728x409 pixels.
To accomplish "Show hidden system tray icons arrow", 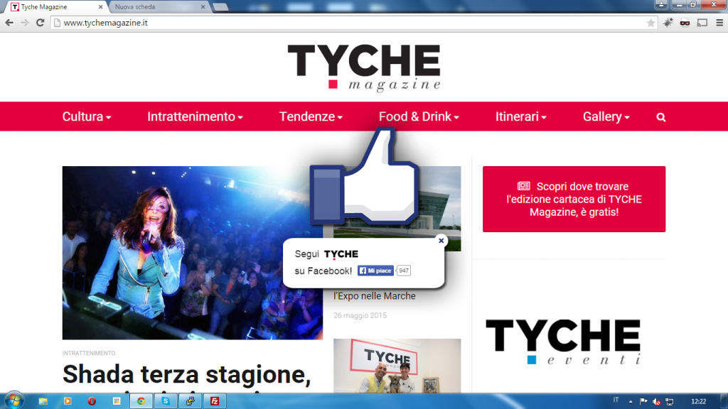I will coord(631,402).
